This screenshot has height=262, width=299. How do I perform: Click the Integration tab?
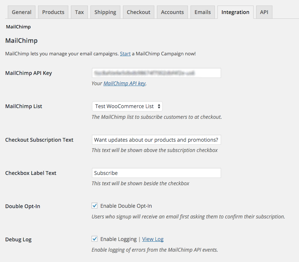click(235, 12)
